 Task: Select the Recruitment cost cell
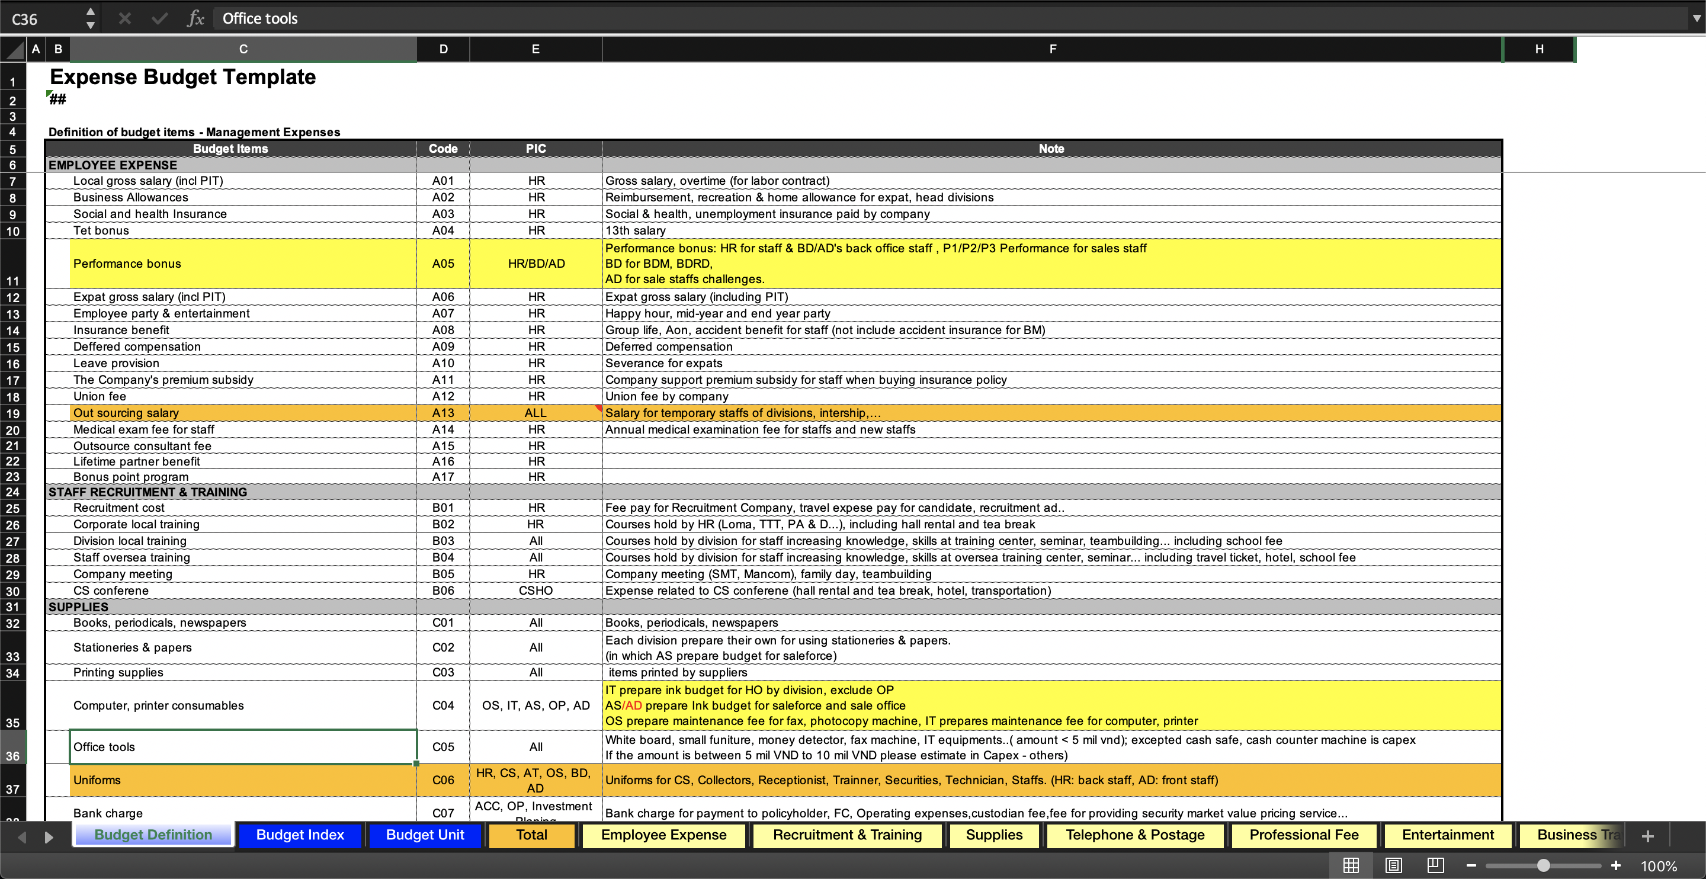click(243, 508)
